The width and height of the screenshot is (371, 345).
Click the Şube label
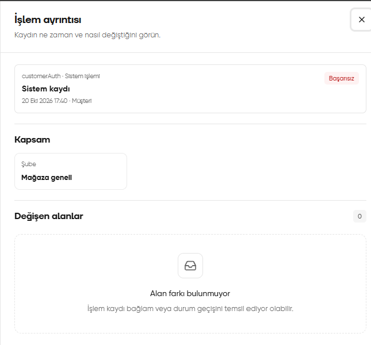click(29, 164)
